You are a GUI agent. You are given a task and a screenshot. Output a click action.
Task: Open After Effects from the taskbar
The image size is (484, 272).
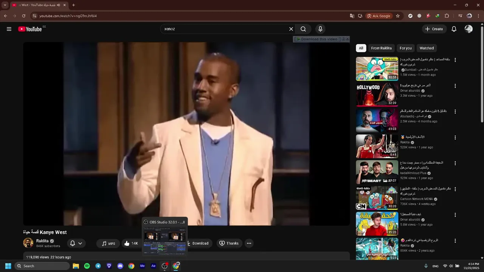(x=154, y=266)
